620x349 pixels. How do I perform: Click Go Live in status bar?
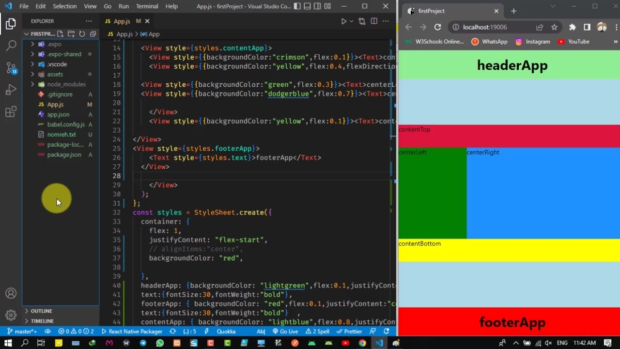pyautogui.click(x=285, y=332)
